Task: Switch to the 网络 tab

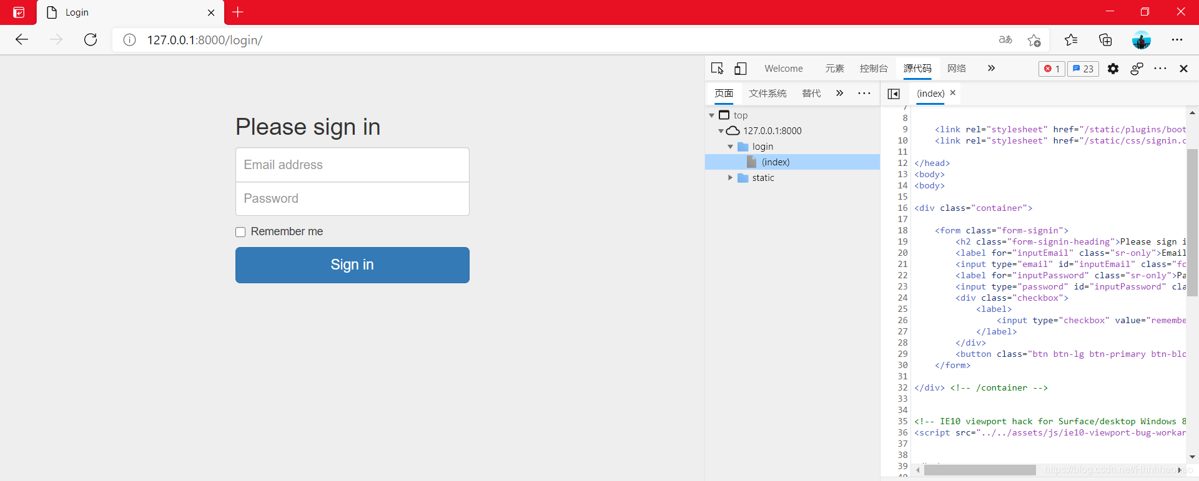Action: click(x=957, y=69)
